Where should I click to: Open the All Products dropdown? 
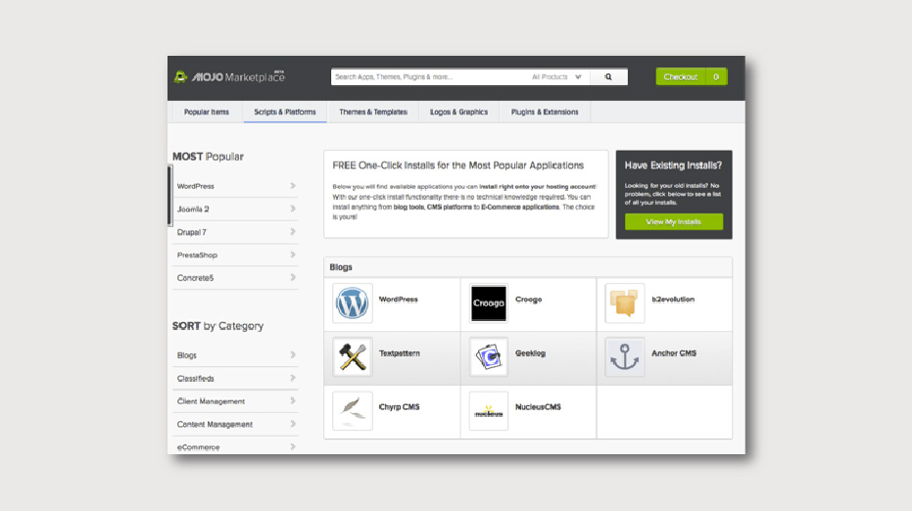pos(556,76)
